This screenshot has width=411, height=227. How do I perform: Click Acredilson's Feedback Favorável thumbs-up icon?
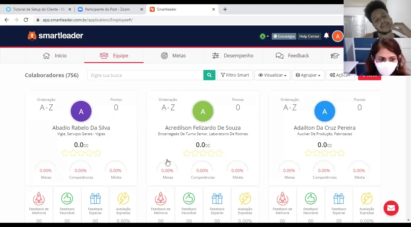189,198
